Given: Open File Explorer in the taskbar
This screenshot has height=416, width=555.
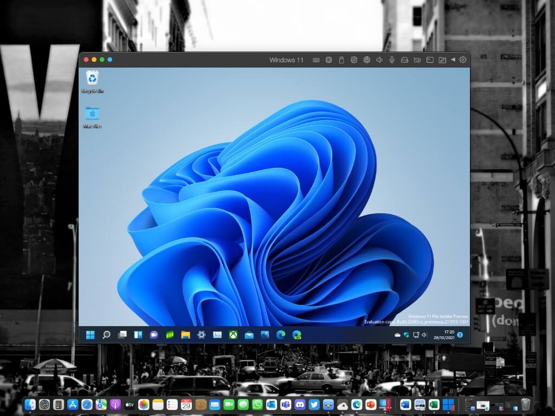Looking at the screenshot, I should coord(185,335).
